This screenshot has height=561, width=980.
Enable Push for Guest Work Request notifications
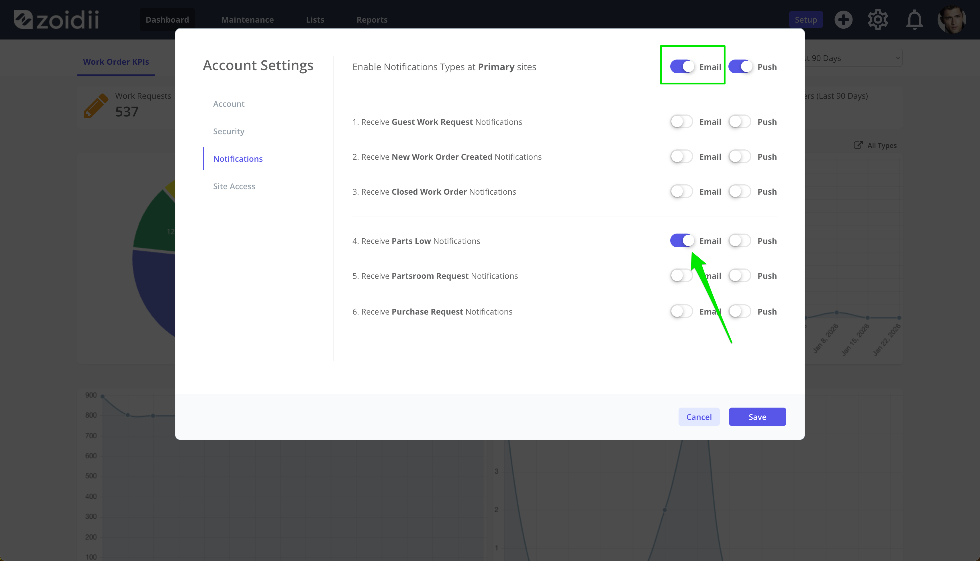[740, 122]
